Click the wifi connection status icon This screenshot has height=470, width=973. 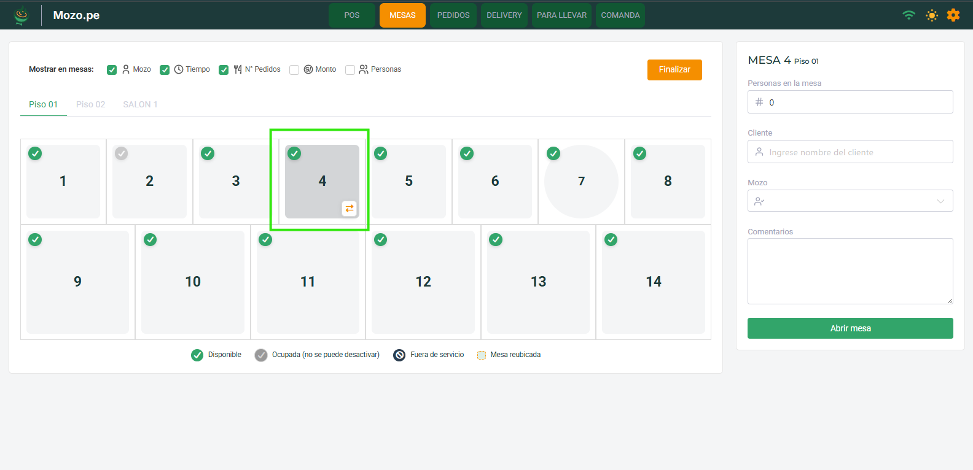pos(909,15)
